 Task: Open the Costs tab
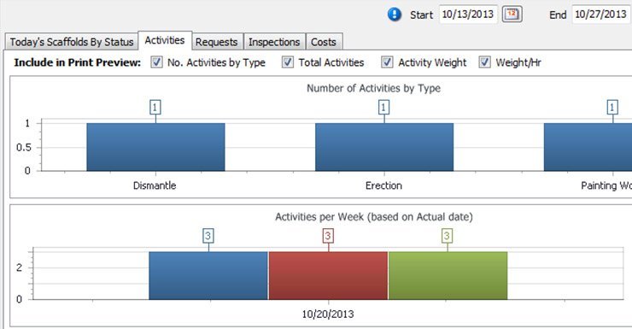[324, 42]
